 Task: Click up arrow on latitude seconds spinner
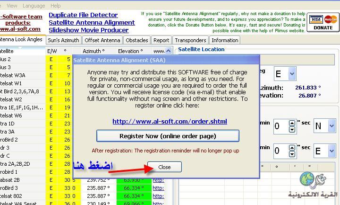tap(292, 123)
